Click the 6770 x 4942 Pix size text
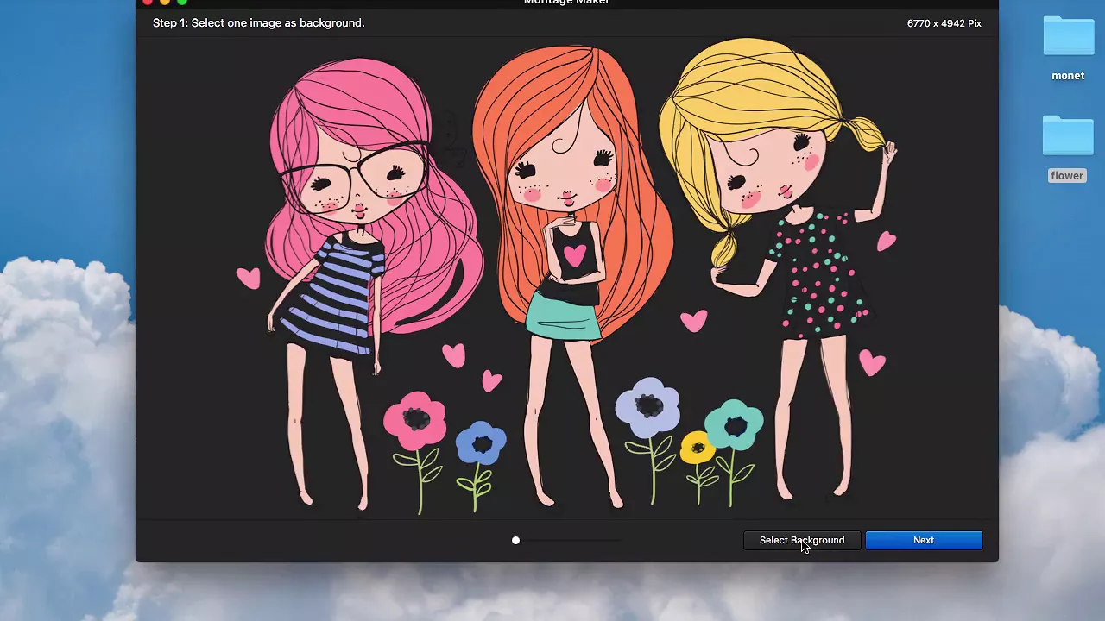This screenshot has width=1105, height=621. [x=944, y=23]
